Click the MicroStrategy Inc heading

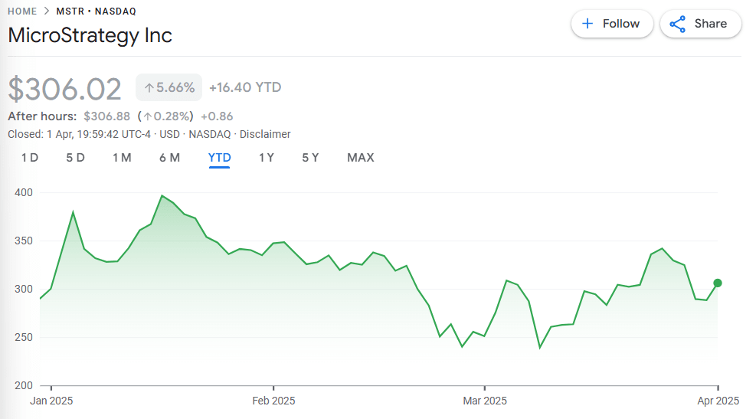(x=90, y=36)
